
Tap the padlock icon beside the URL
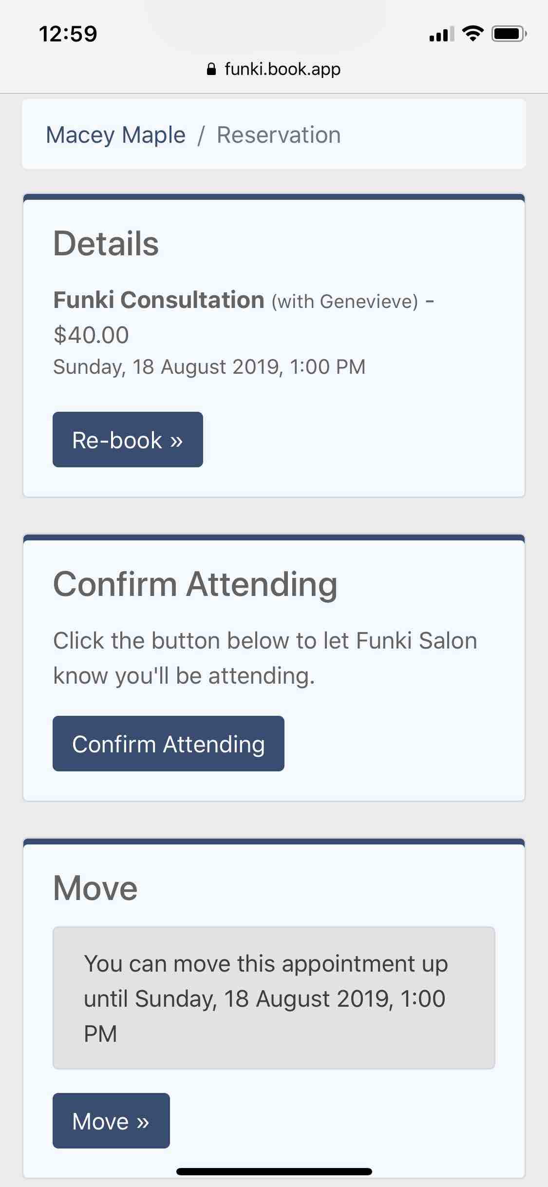(211, 69)
